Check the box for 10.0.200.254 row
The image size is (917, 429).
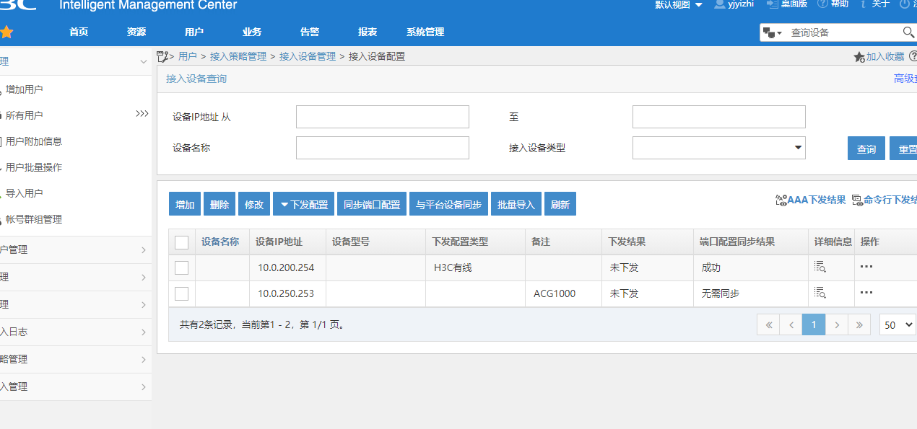[182, 267]
